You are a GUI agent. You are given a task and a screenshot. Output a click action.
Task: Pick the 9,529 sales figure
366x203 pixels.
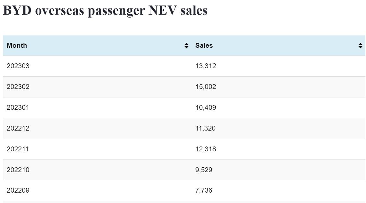[x=204, y=170]
